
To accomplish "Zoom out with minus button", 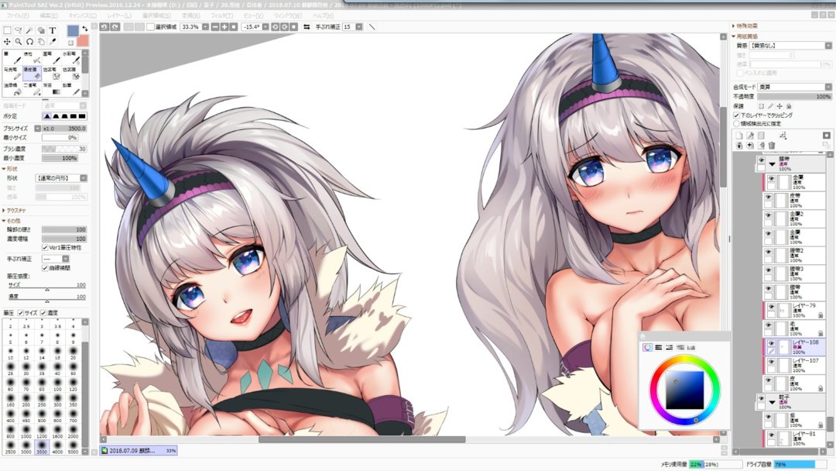I will [x=215, y=26].
